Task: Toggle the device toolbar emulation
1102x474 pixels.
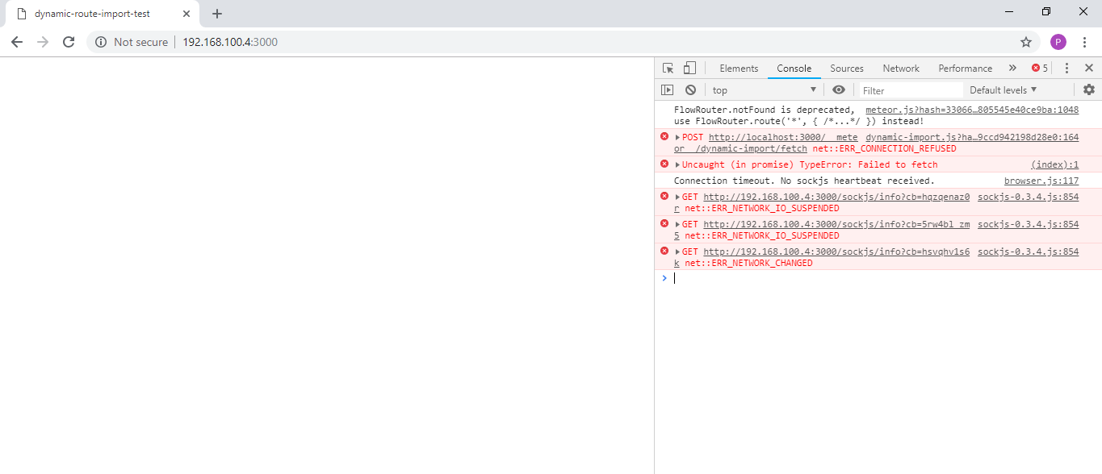Action: point(689,69)
